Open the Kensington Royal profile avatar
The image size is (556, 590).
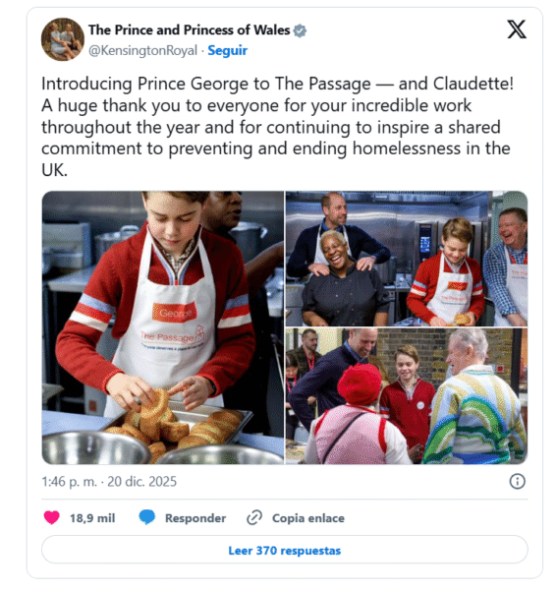63,39
